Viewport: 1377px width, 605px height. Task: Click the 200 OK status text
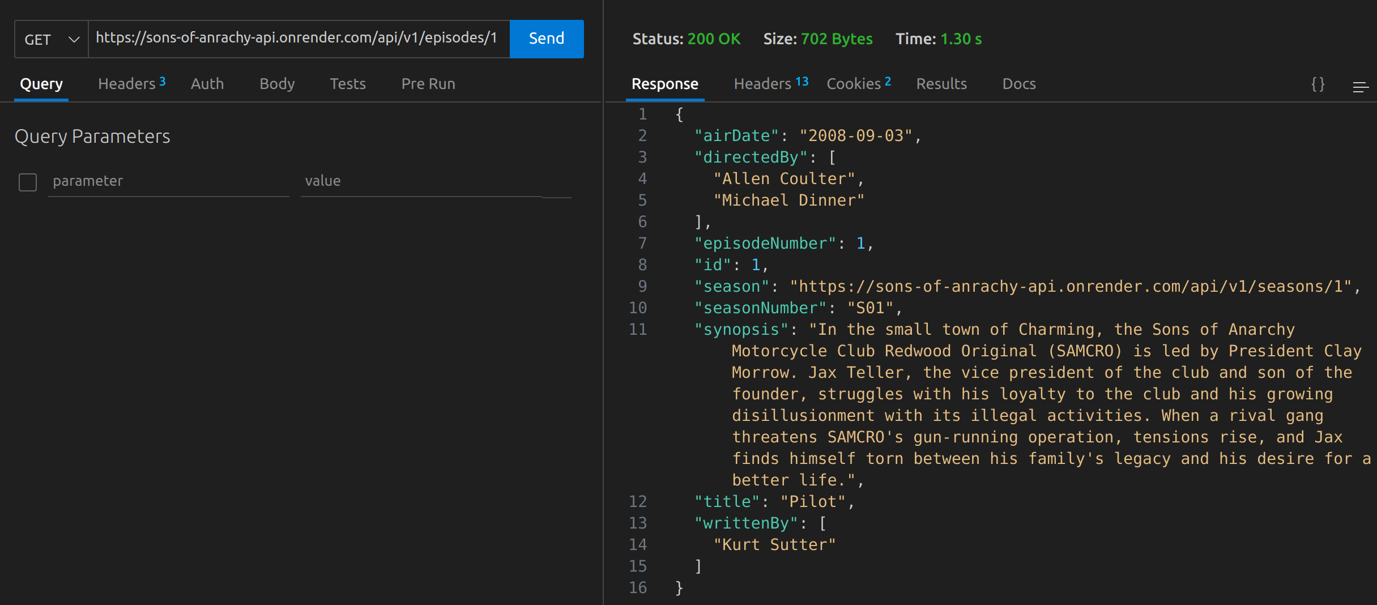coord(714,39)
